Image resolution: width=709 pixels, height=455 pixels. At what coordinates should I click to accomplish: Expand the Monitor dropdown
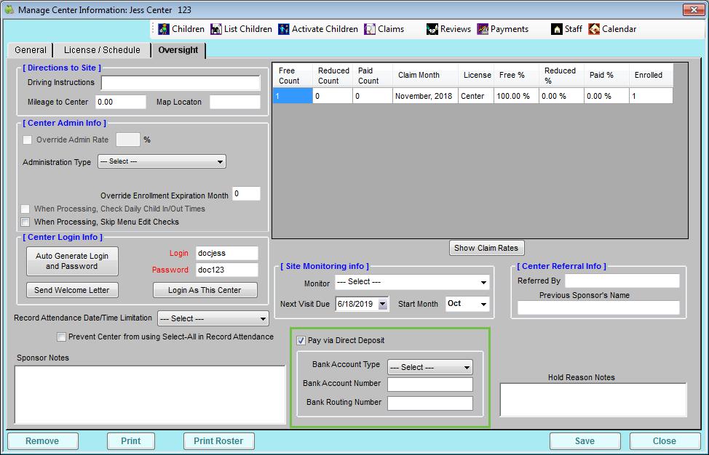[412, 282]
